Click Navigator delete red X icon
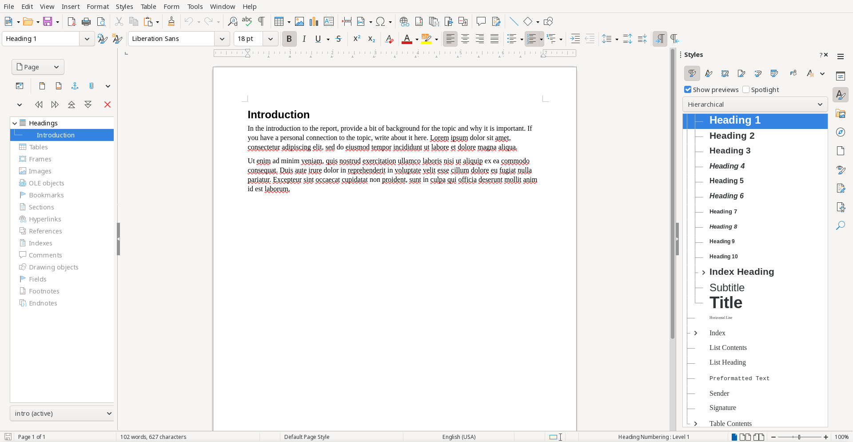 [x=108, y=104]
